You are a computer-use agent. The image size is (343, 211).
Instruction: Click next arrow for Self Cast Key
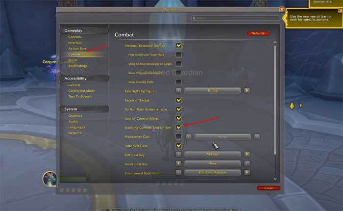pyautogui.click(x=247, y=154)
